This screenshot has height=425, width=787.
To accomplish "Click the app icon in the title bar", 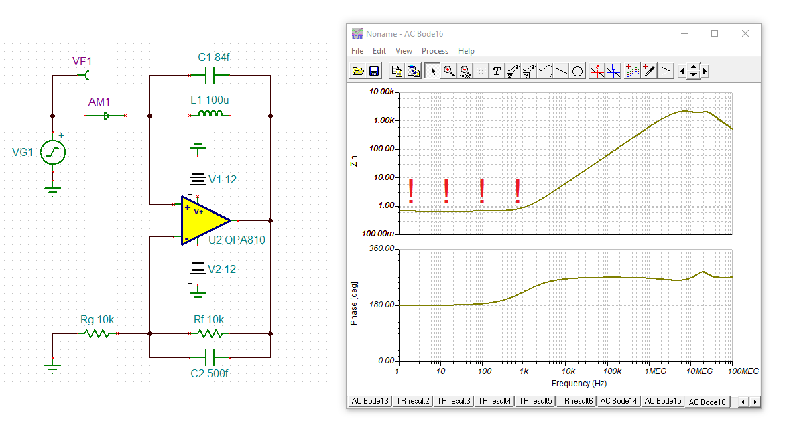I will tap(357, 33).
